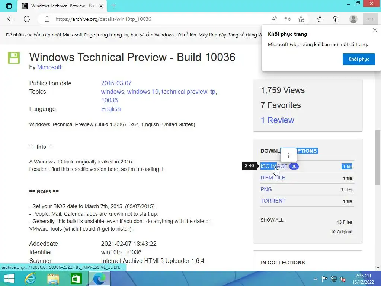Click the Khôi phục button
The width and height of the screenshot is (381, 286).
pos(359,59)
